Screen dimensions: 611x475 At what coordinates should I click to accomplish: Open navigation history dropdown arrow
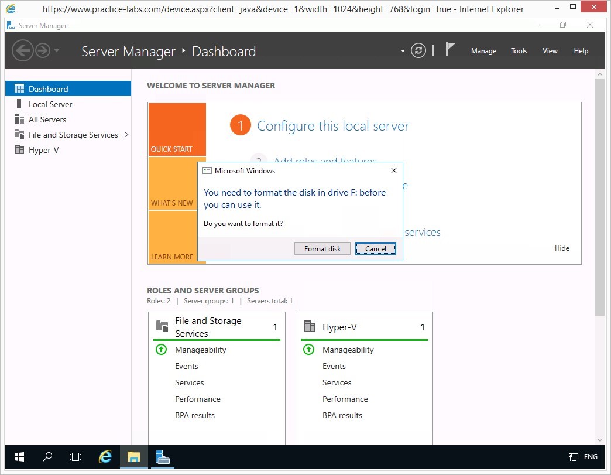(x=57, y=50)
